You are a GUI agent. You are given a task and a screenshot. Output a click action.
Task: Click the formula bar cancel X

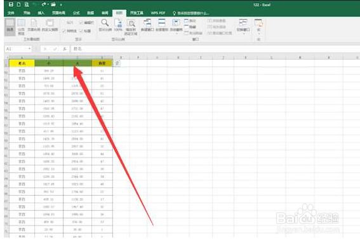click(x=45, y=49)
